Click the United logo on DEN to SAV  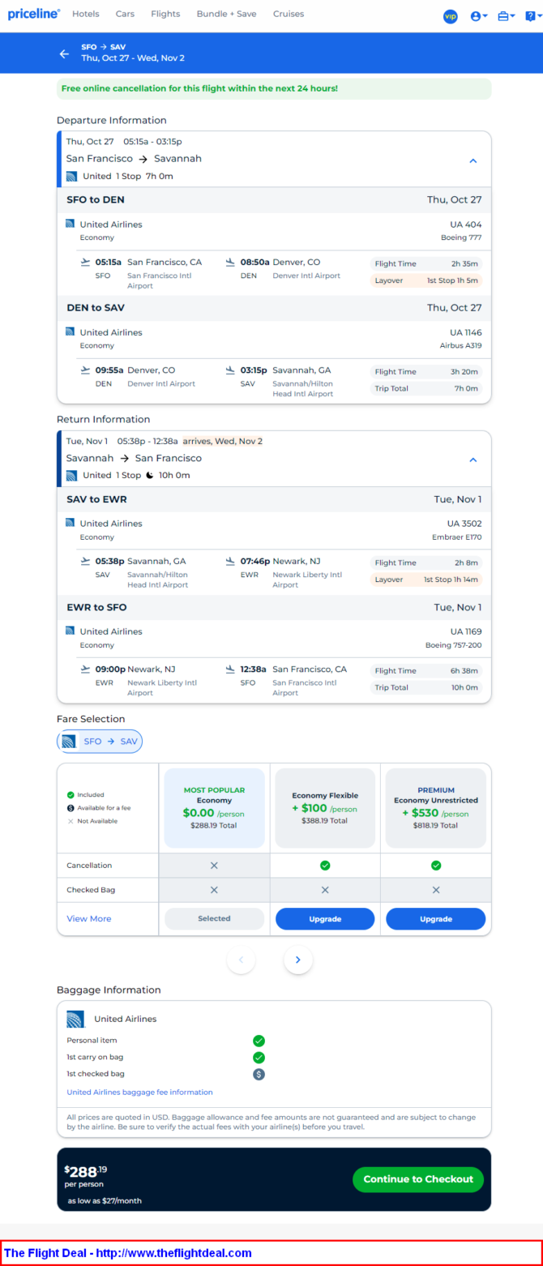(x=70, y=331)
